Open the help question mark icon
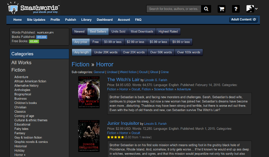The height and width of the screenshot is (157, 269). click(x=236, y=9)
